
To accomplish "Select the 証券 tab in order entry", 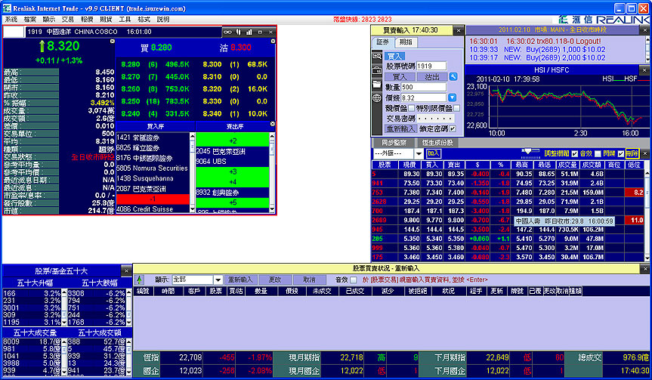I will (x=382, y=42).
